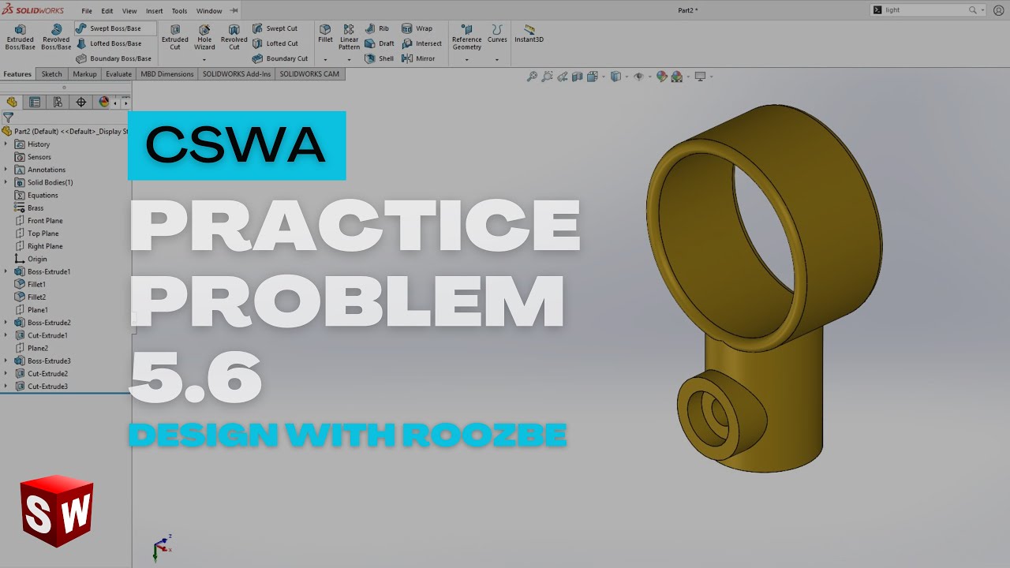Switch to the MBD Dimensions tab
This screenshot has height=568, width=1010.
167,74
